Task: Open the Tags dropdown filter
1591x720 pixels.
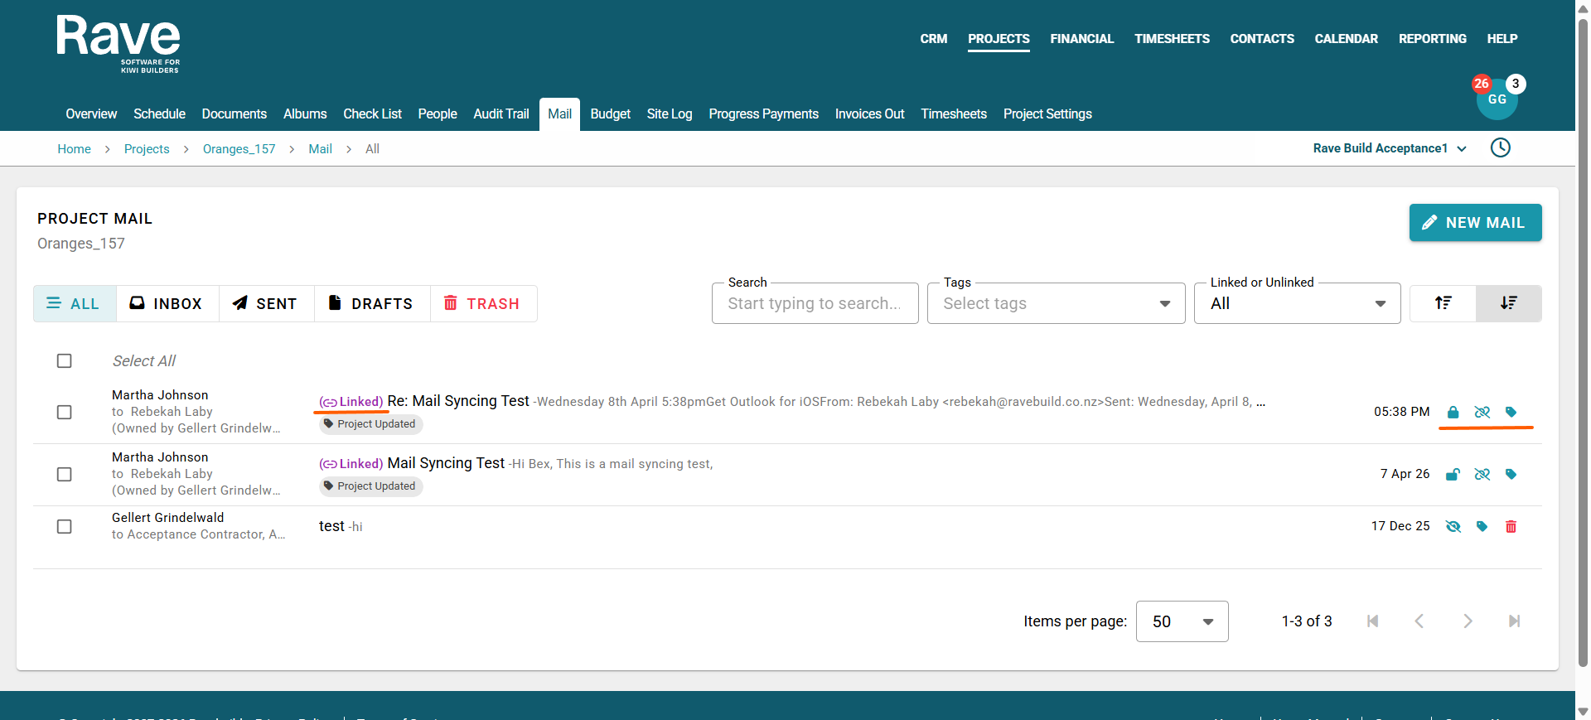Action: click(1056, 304)
